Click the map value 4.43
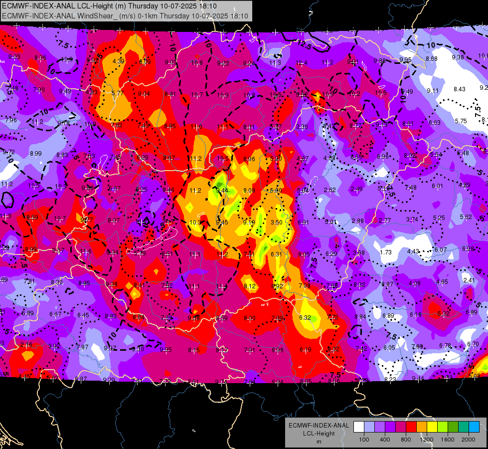488x449 pixels. pyautogui.click(x=413, y=251)
